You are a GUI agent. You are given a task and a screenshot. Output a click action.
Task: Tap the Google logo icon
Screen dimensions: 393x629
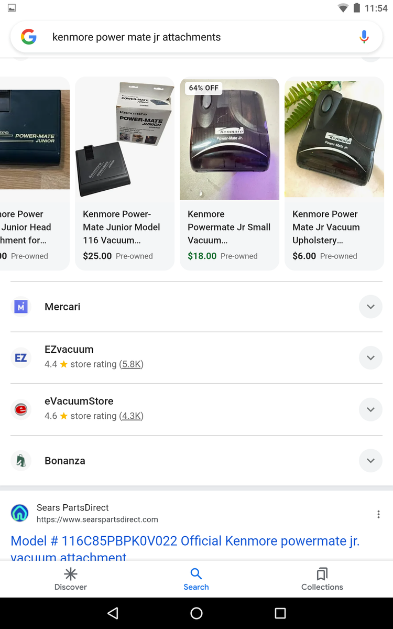coord(29,37)
